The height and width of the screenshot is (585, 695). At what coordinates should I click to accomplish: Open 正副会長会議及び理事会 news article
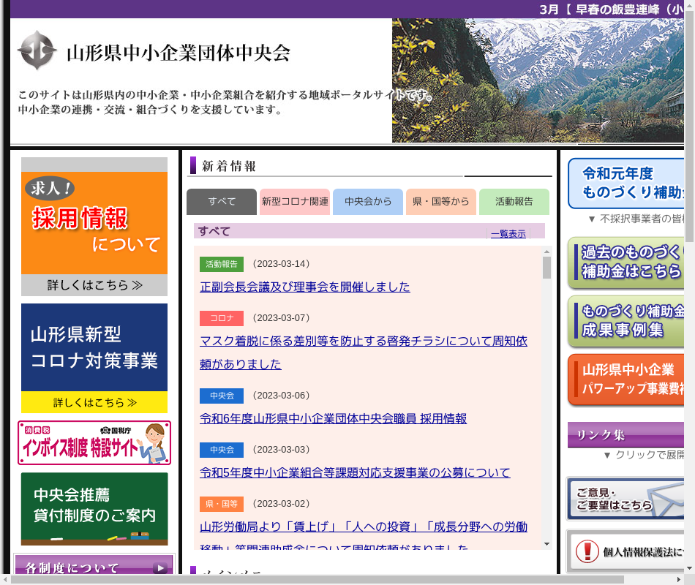click(305, 287)
